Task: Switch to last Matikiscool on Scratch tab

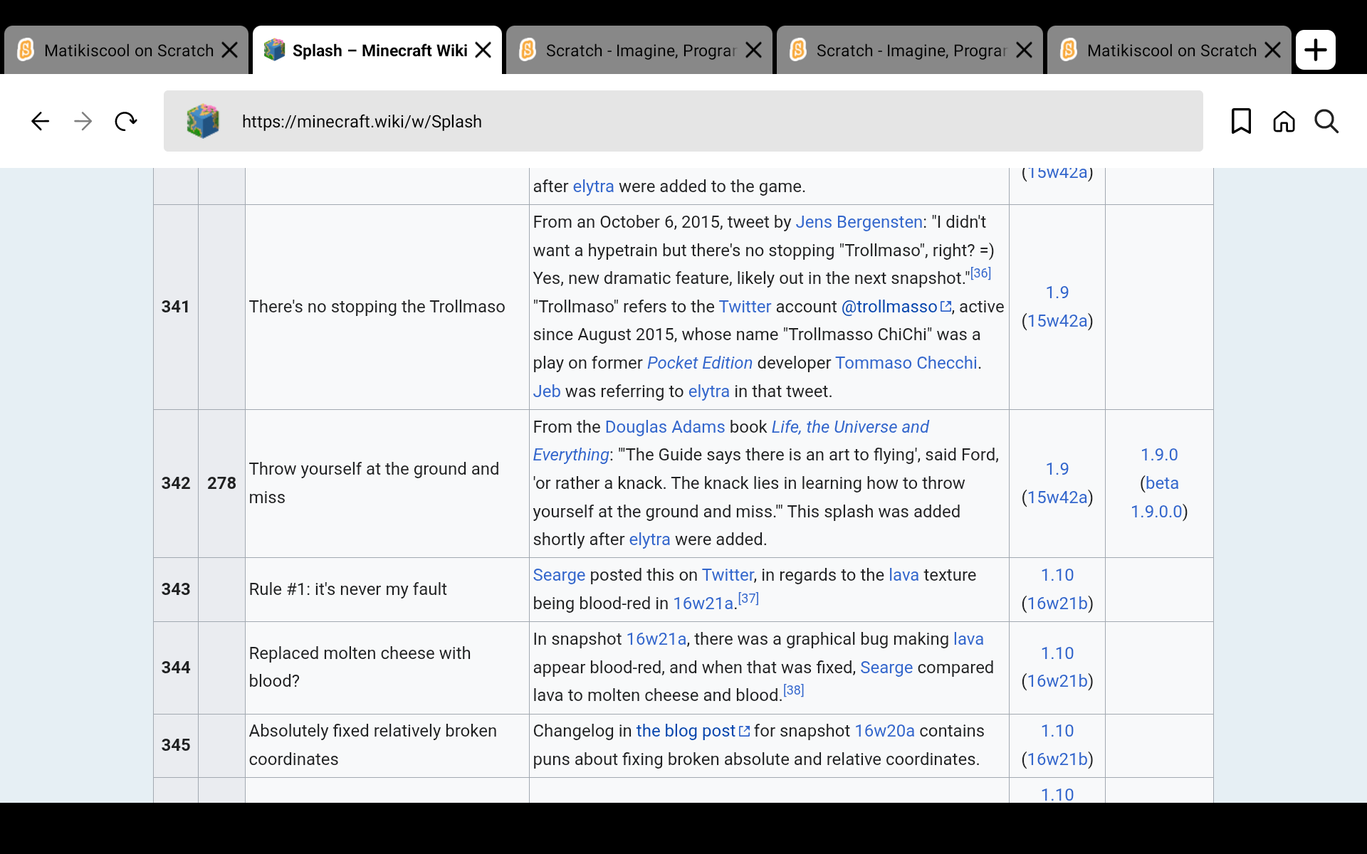Action: 1170,51
